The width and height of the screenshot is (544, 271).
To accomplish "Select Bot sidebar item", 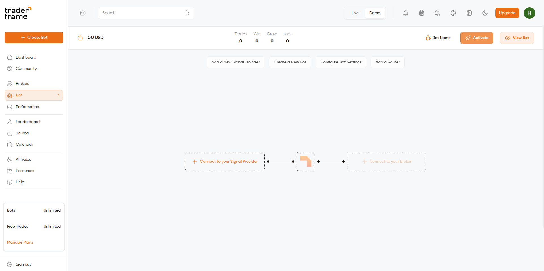I will pyautogui.click(x=34, y=95).
